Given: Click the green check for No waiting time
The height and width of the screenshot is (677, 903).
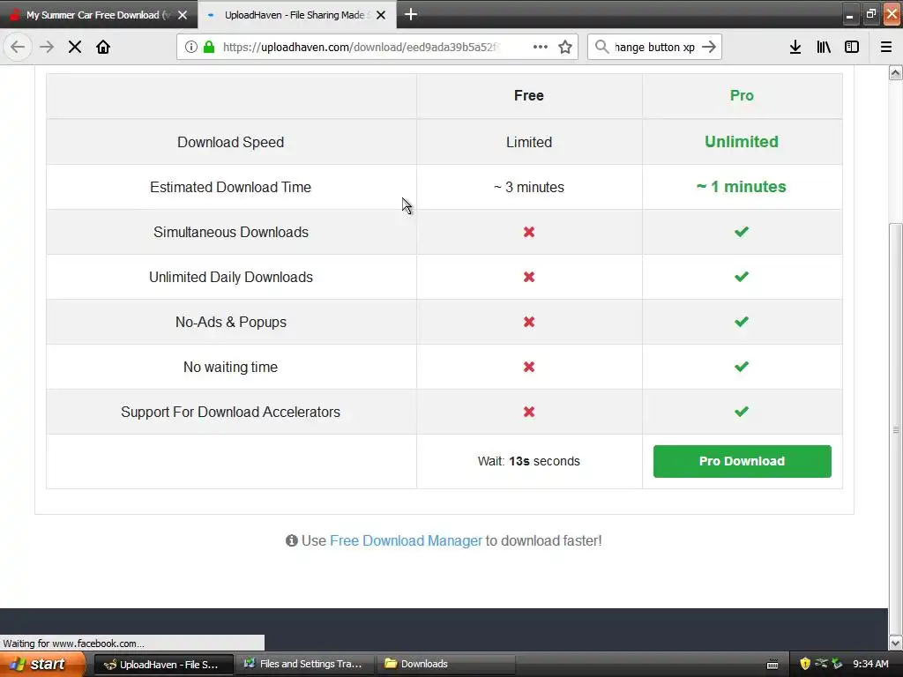Looking at the screenshot, I should (742, 366).
